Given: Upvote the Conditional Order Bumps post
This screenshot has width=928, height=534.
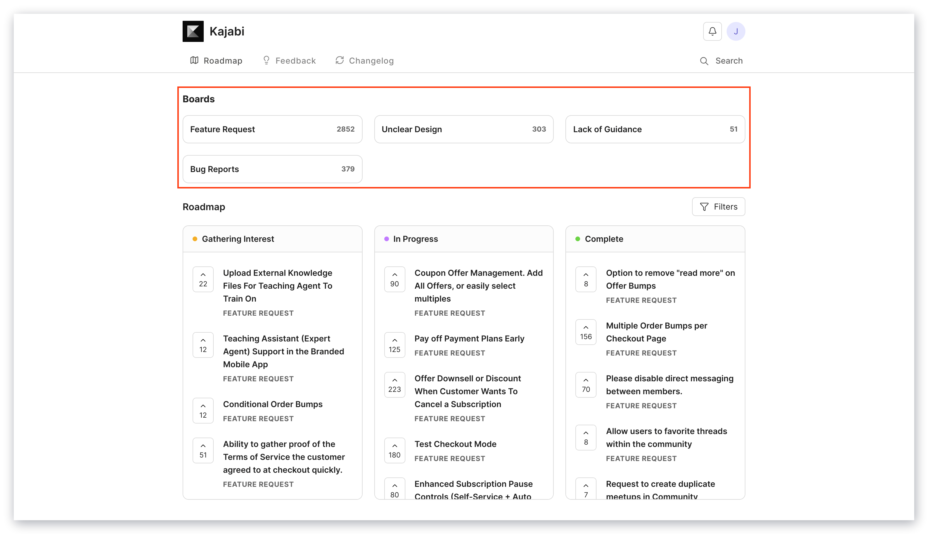Looking at the screenshot, I should (203, 410).
